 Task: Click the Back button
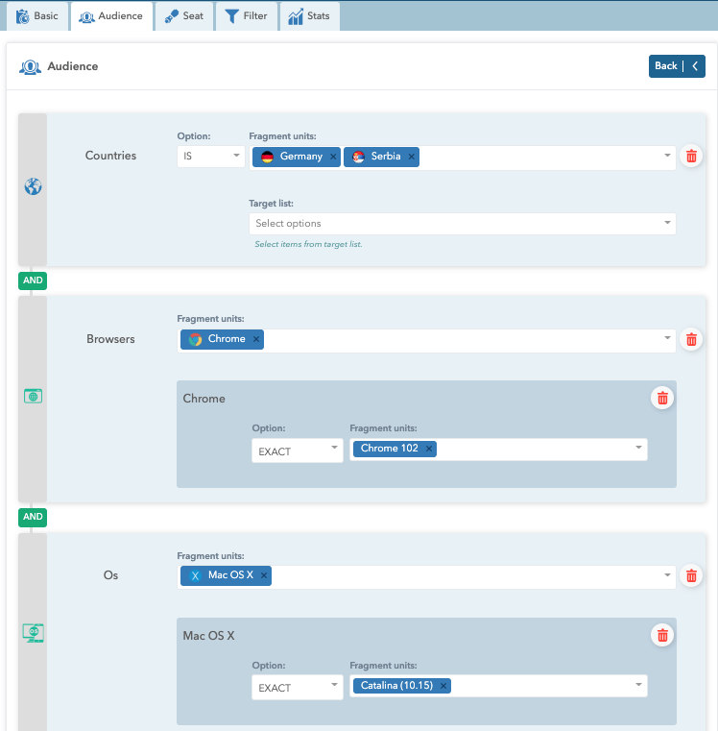click(x=676, y=66)
